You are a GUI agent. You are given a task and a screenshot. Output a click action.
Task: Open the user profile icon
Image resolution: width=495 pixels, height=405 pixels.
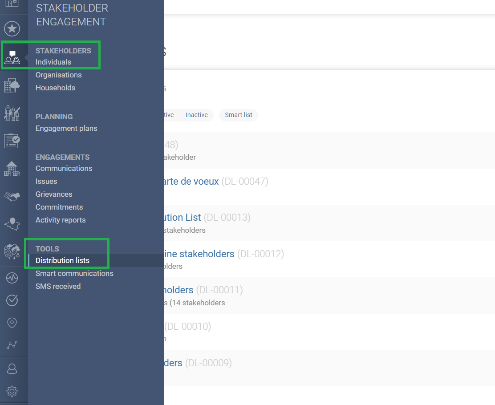pos(12,369)
